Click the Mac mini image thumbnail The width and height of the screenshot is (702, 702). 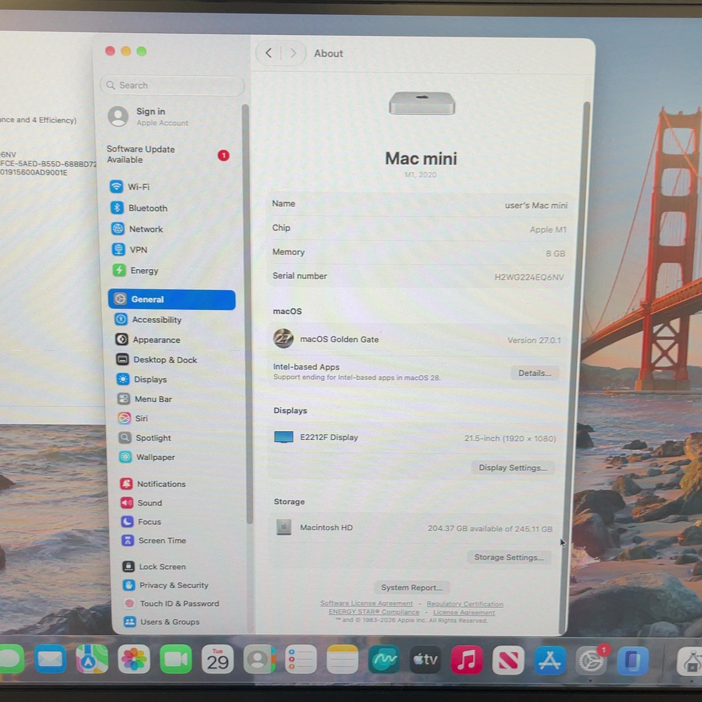pyautogui.click(x=422, y=103)
